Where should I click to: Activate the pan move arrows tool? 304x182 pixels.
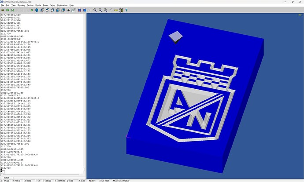pyautogui.click(x=69, y=10)
